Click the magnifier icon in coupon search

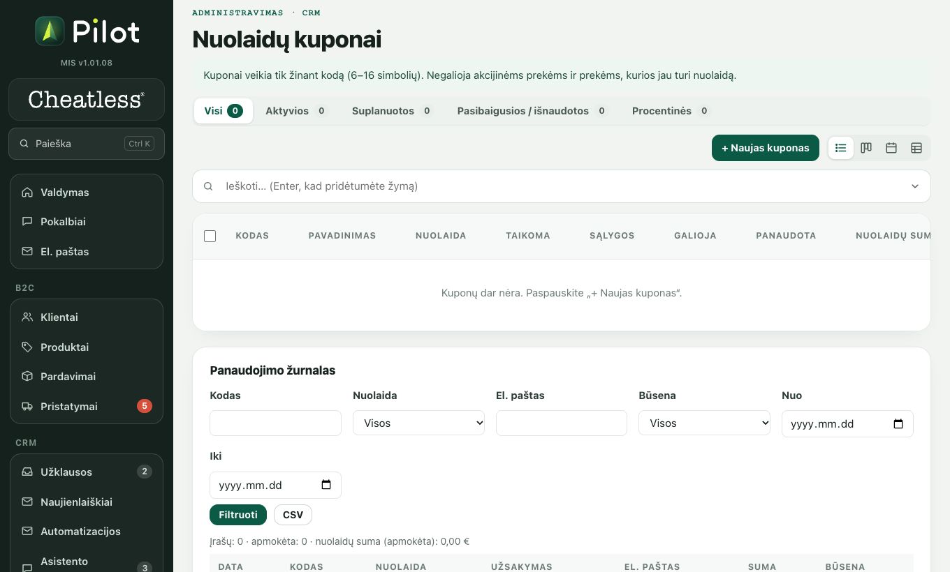click(208, 186)
